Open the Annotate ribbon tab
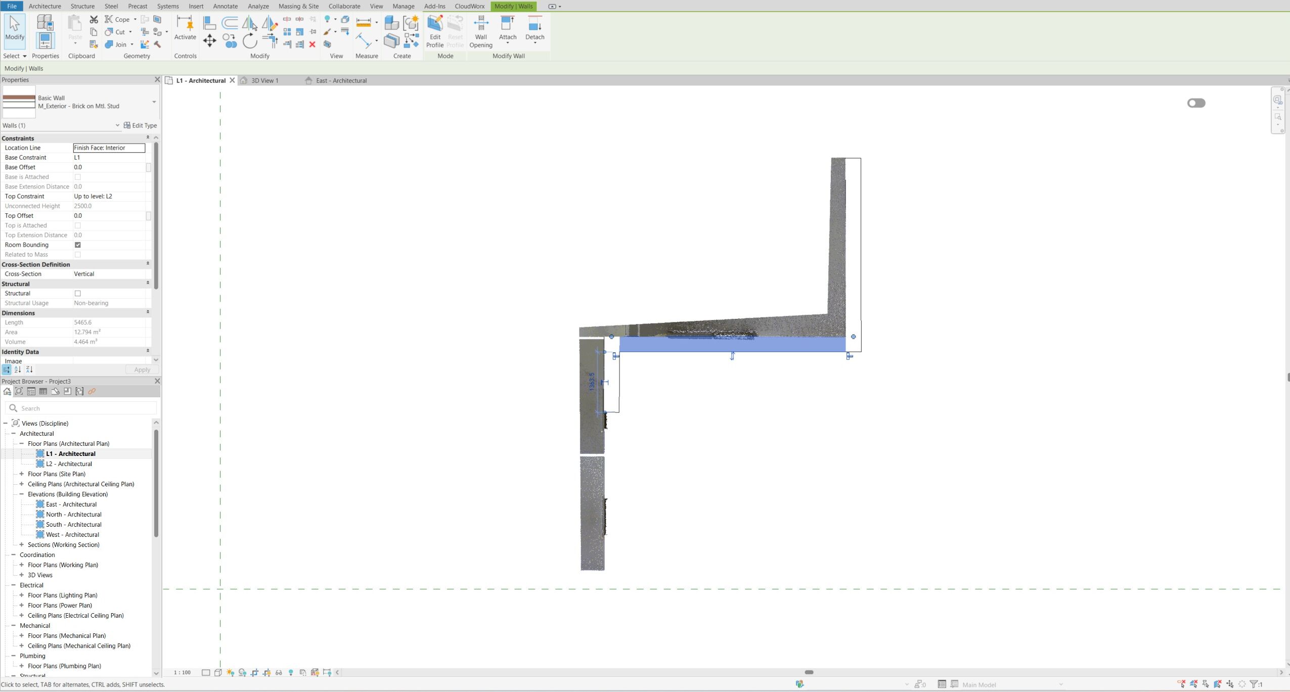This screenshot has height=692, width=1290. click(x=225, y=6)
